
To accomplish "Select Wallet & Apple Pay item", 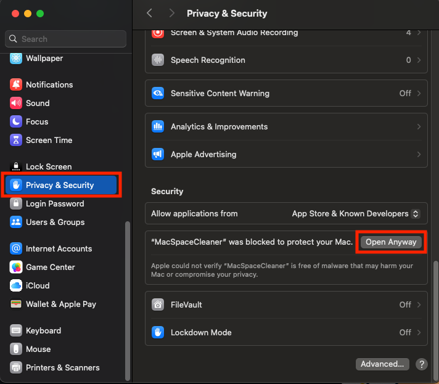I will 61,304.
